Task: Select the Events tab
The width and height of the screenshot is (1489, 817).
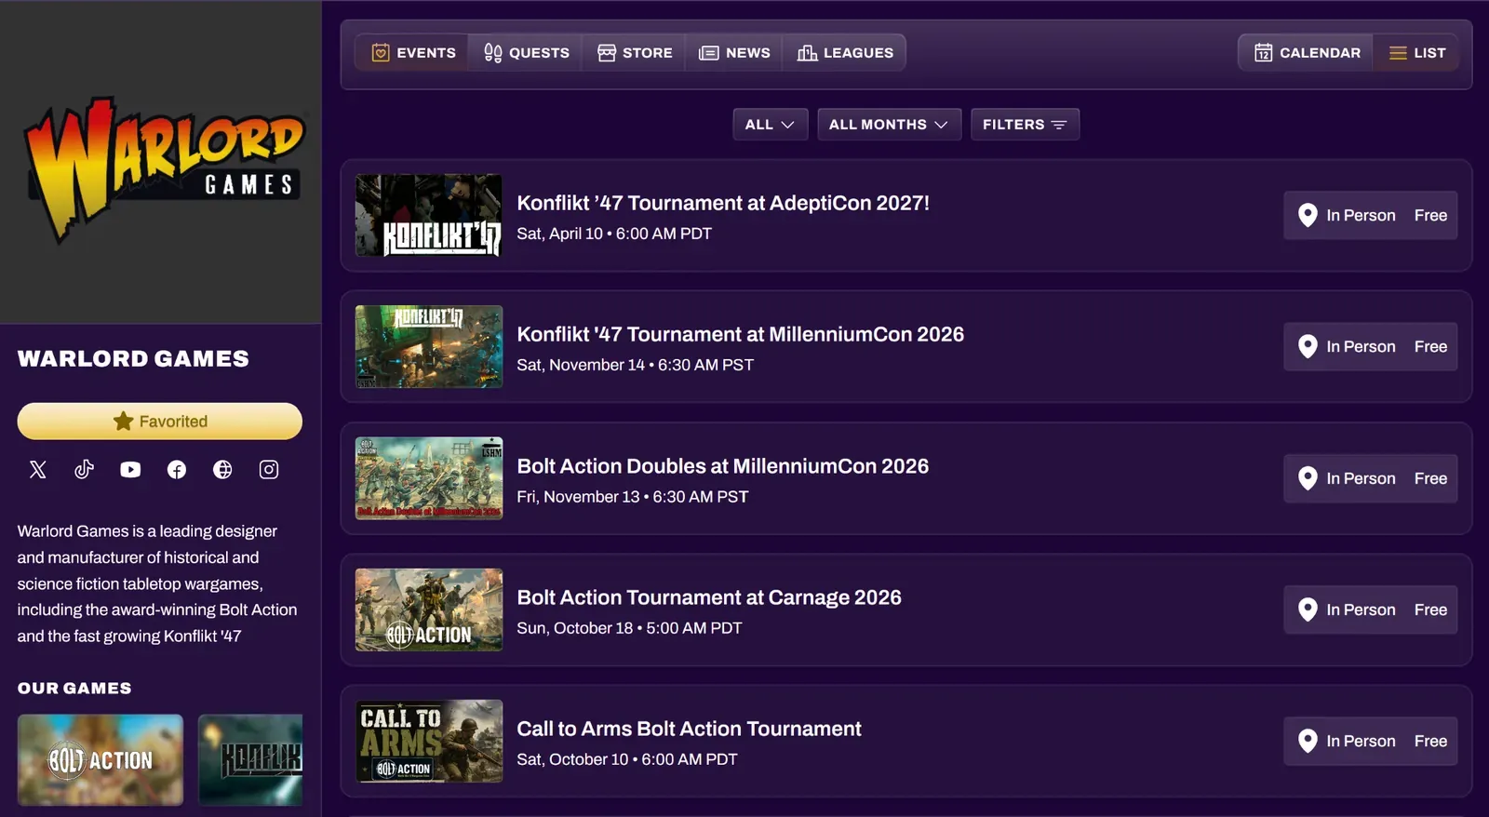Action: pos(413,53)
